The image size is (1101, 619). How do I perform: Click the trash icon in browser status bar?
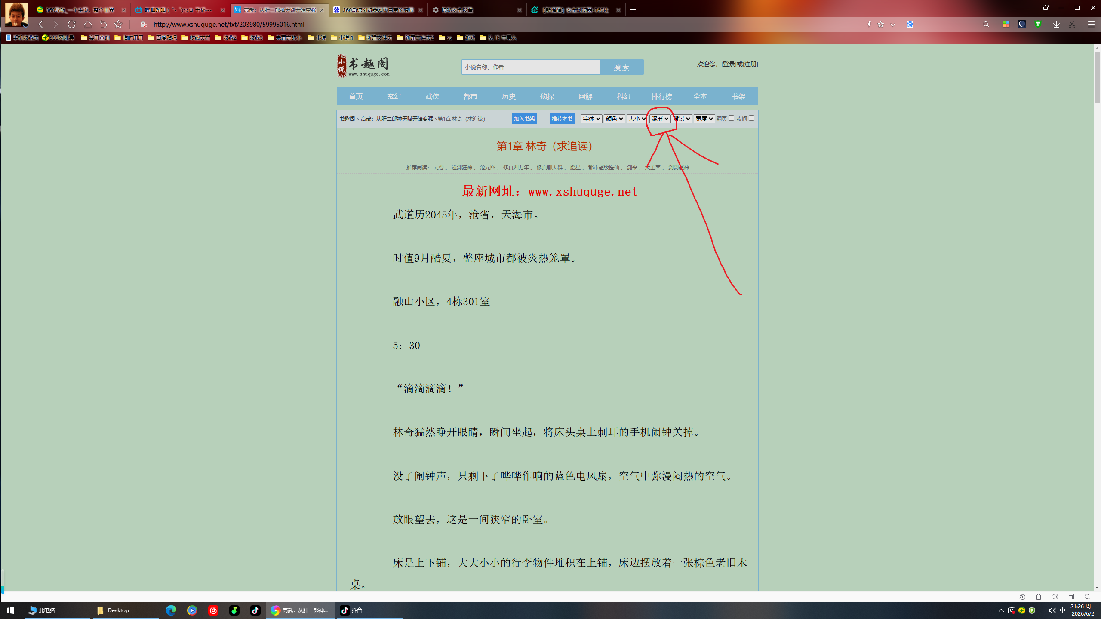coord(1039,597)
